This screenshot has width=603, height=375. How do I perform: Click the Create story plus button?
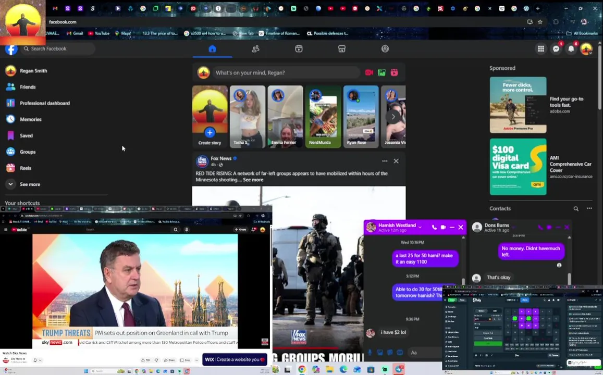click(x=210, y=133)
